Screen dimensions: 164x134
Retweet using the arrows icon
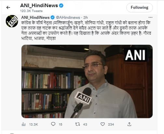click(x=77, y=124)
